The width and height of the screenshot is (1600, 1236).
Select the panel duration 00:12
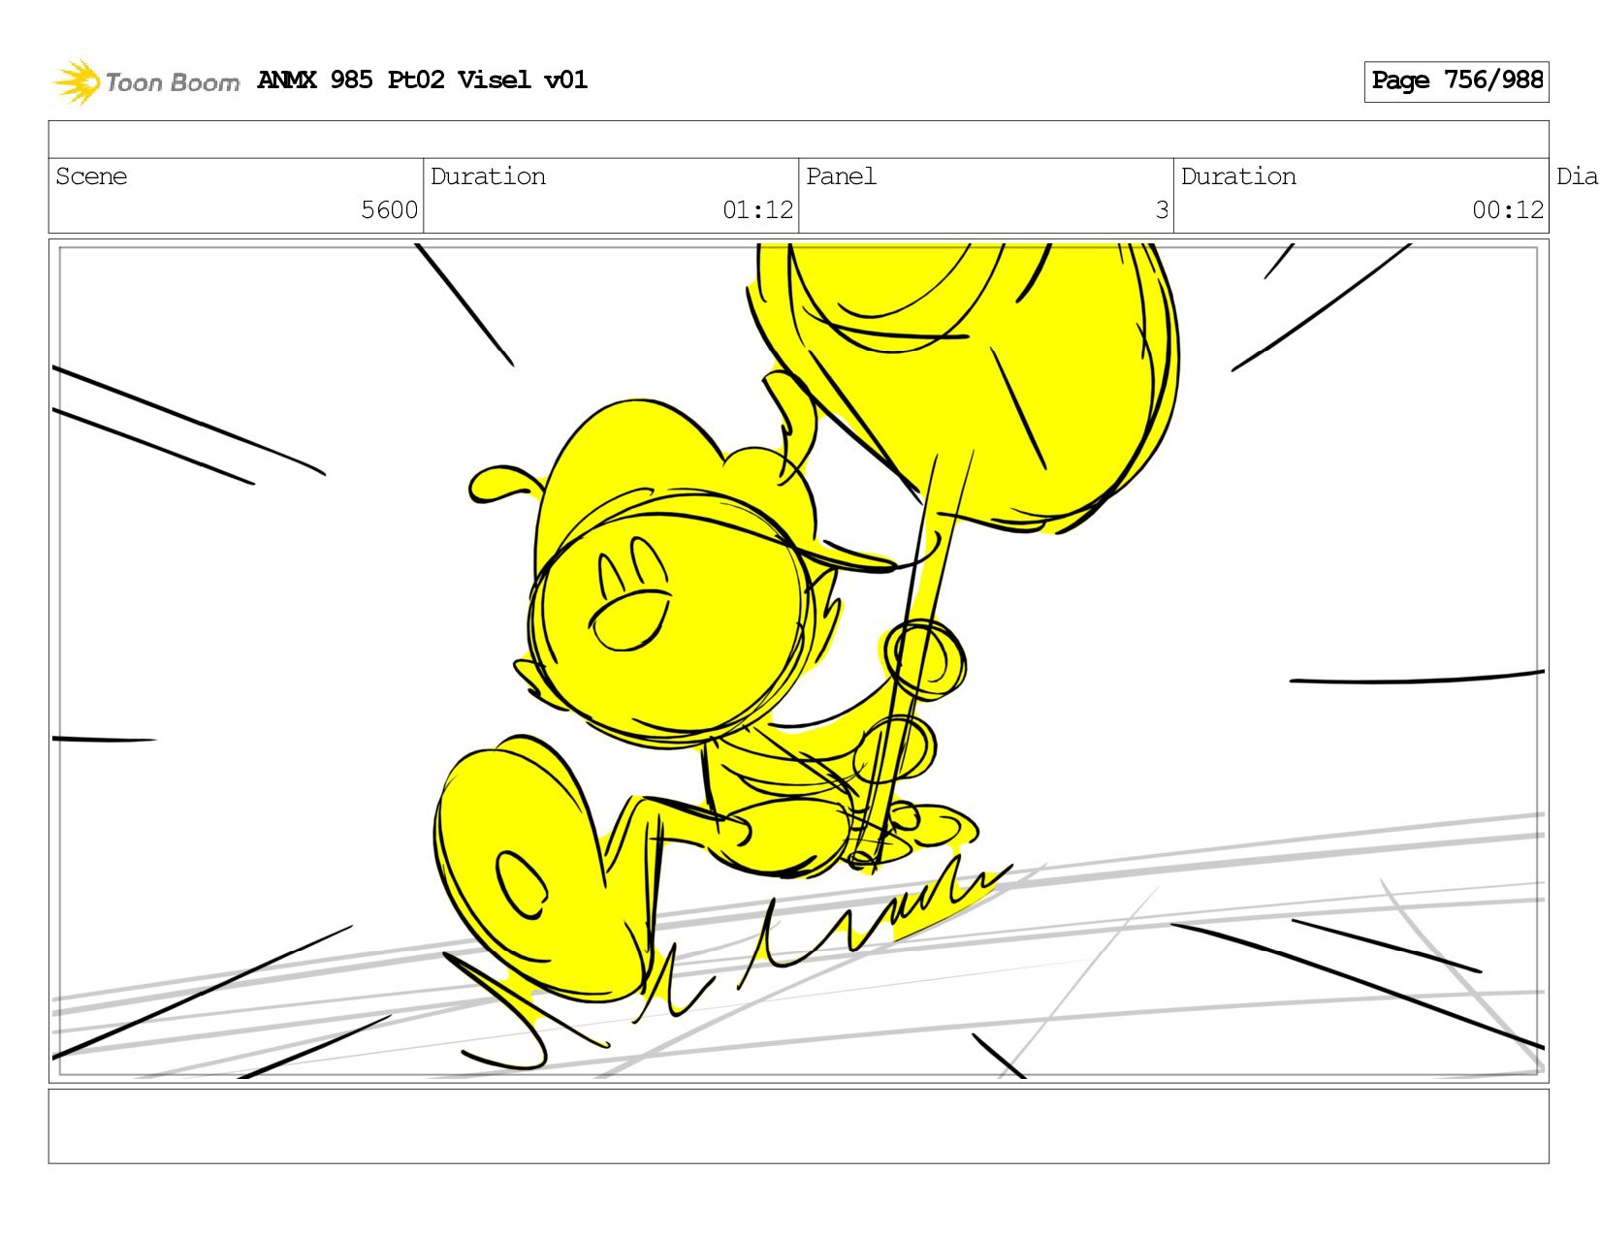1508,210
